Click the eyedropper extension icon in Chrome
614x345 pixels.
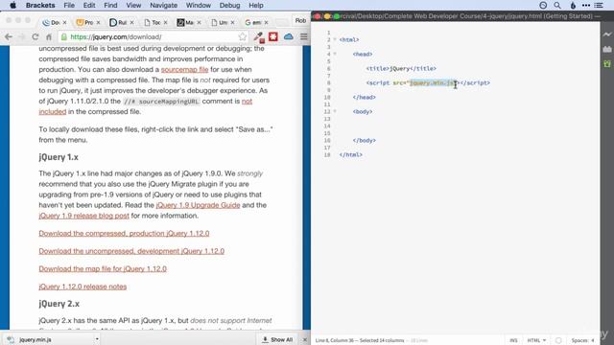[258, 36]
